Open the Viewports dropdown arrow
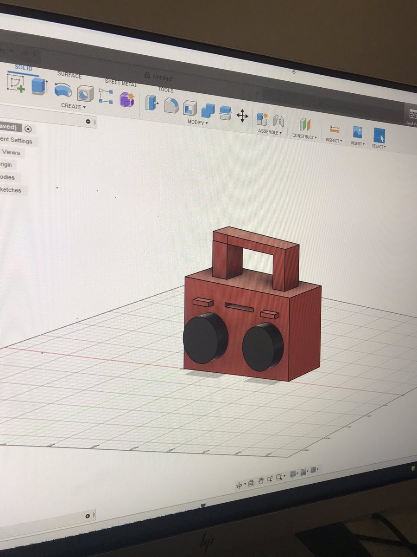 point(317,469)
